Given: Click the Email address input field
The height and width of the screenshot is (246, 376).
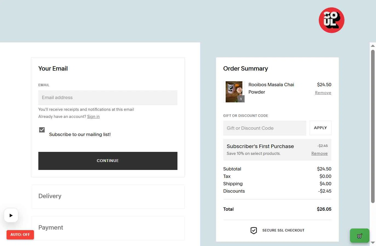Looking at the screenshot, I should (108, 98).
